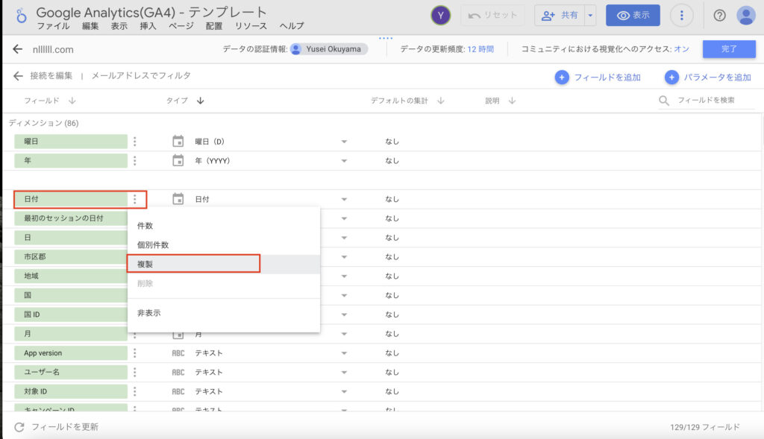Open the three-dot menu for 年 field
The height and width of the screenshot is (439, 764).
tap(135, 160)
